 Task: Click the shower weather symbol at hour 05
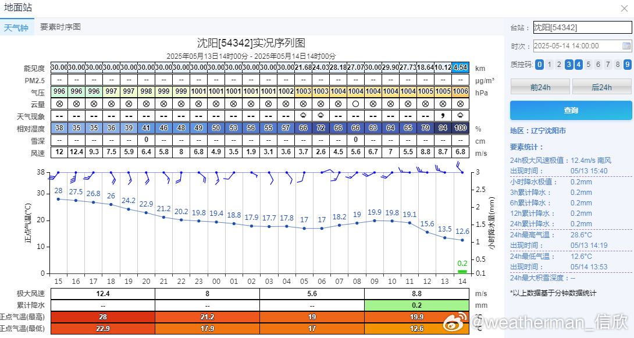point(303,116)
